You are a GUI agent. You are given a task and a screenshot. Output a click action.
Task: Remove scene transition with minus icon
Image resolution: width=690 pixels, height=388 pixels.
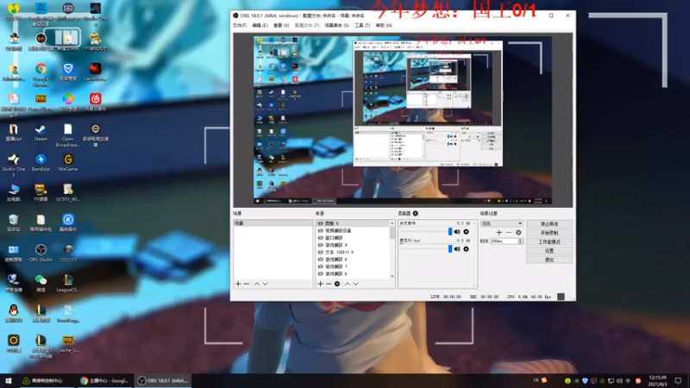coord(509,232)
